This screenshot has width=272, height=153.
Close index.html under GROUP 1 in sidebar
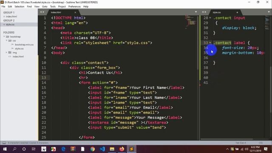(x=4, y=17)
